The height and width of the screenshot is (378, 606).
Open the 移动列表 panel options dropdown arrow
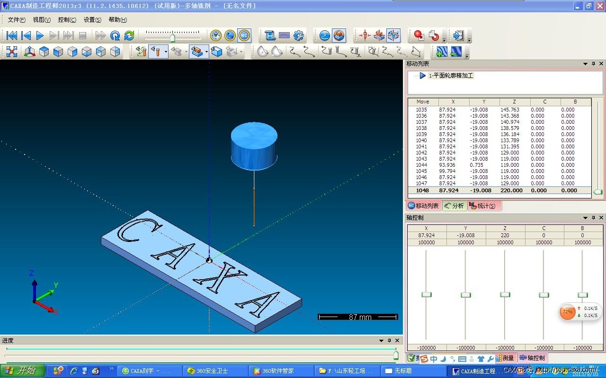pyautogui.click(x=585, y=64)
